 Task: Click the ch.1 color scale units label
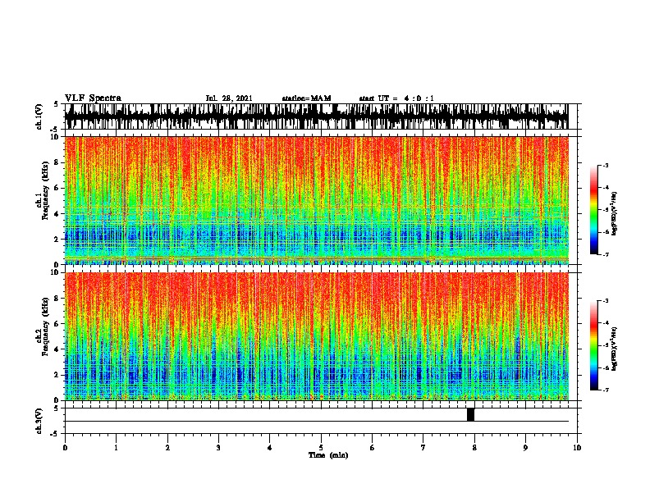(615, 214)
